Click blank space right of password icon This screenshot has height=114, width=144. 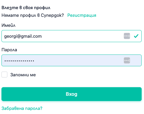tap(136, 60)
